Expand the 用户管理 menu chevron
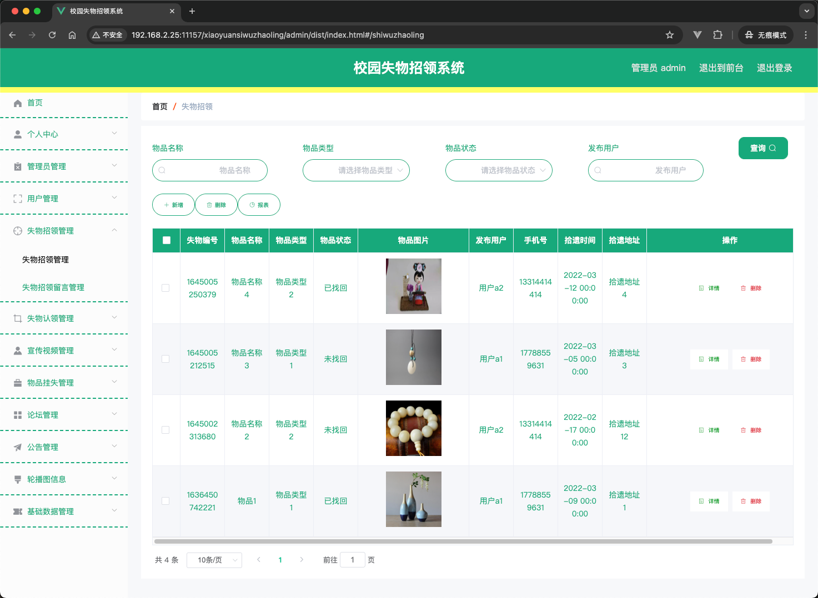This screenshot has width=818, height=598. (114, 197)
